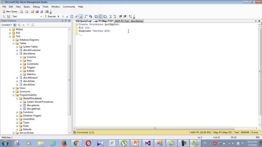262x147 pixels.
Task: Toggle Include Client Statistics
Action: 90,16
